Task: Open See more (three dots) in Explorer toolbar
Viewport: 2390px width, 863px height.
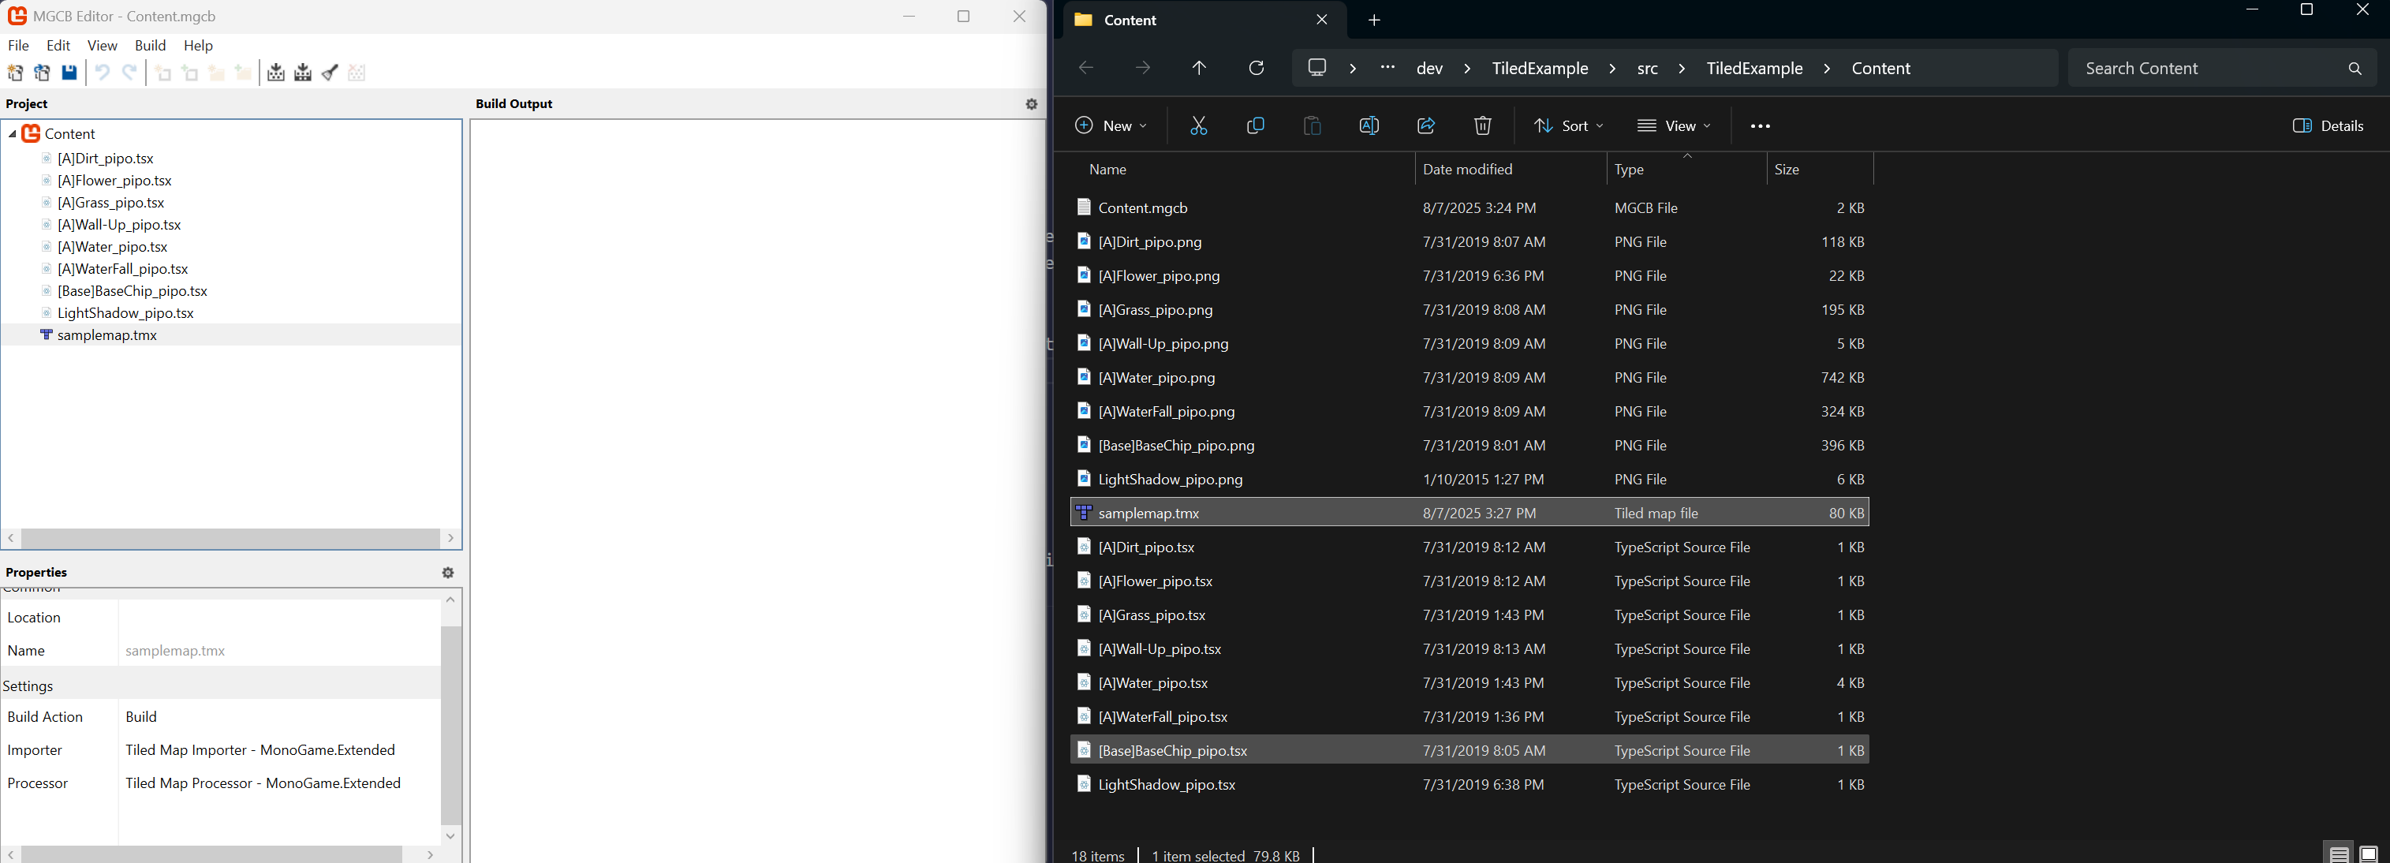Action: coord(1760,126)
